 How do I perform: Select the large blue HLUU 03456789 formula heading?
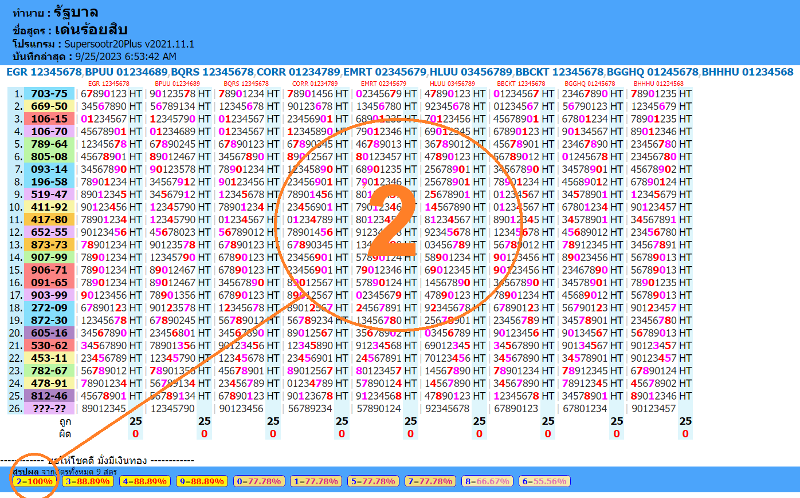(471, 72)
